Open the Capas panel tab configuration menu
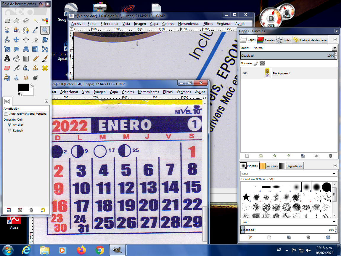 pos(335,40)
